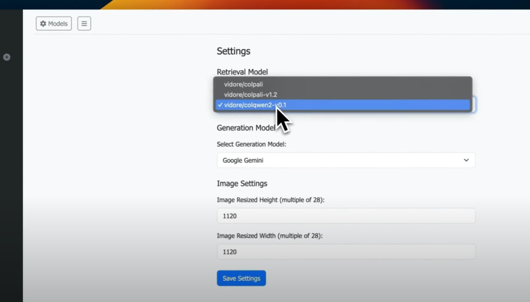This screenshot has width=530, height=302.
Task: Click the Image Resized Height label
Action: click(270, 200)
